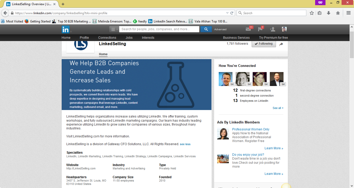Click Learn More under Professional Women ad
354x188 pixels.
coord(274,148)
